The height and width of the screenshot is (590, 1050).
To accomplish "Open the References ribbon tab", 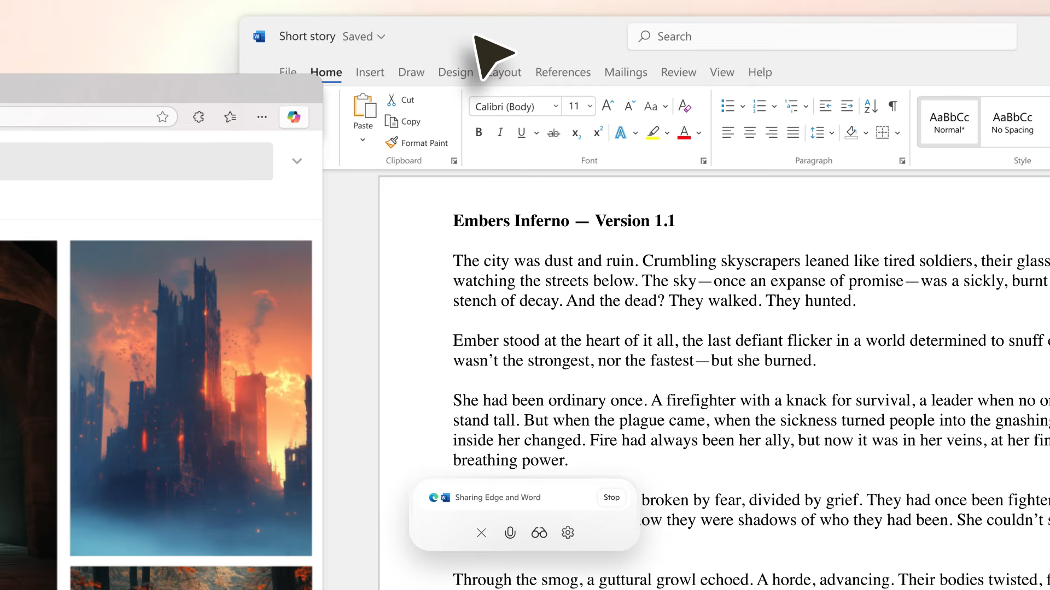I will pyautogui.click(x=563, y=72).
